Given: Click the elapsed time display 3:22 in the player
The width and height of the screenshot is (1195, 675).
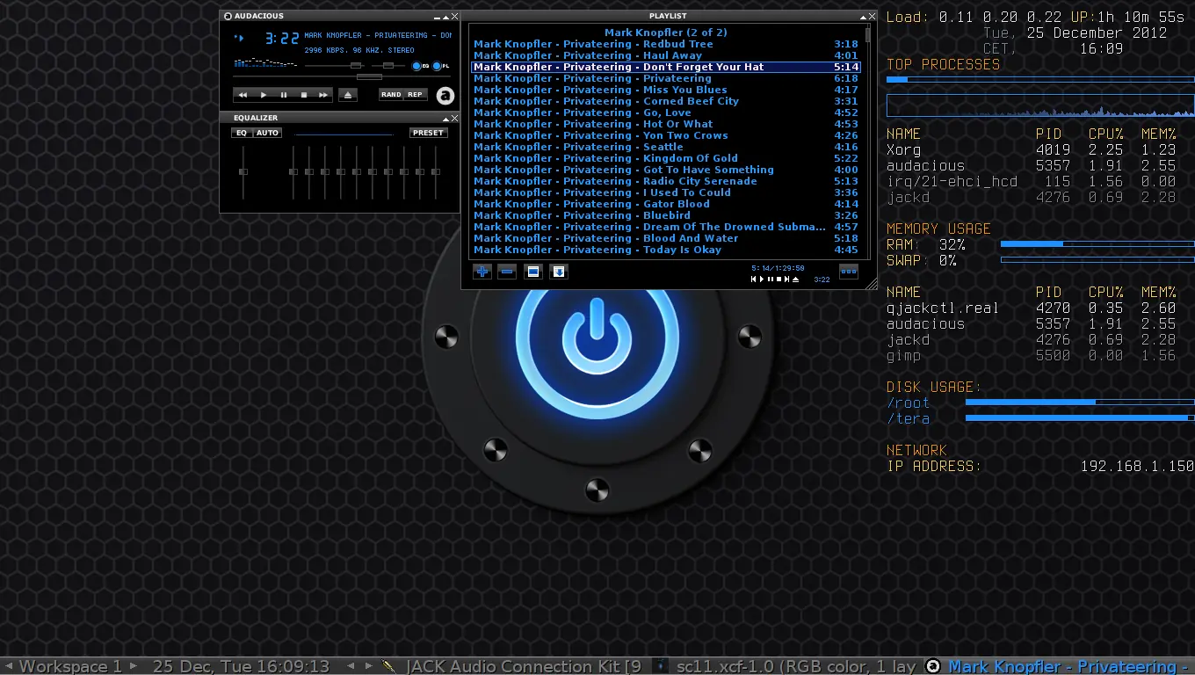Looking at the screenshot, I should pos(282,39).
